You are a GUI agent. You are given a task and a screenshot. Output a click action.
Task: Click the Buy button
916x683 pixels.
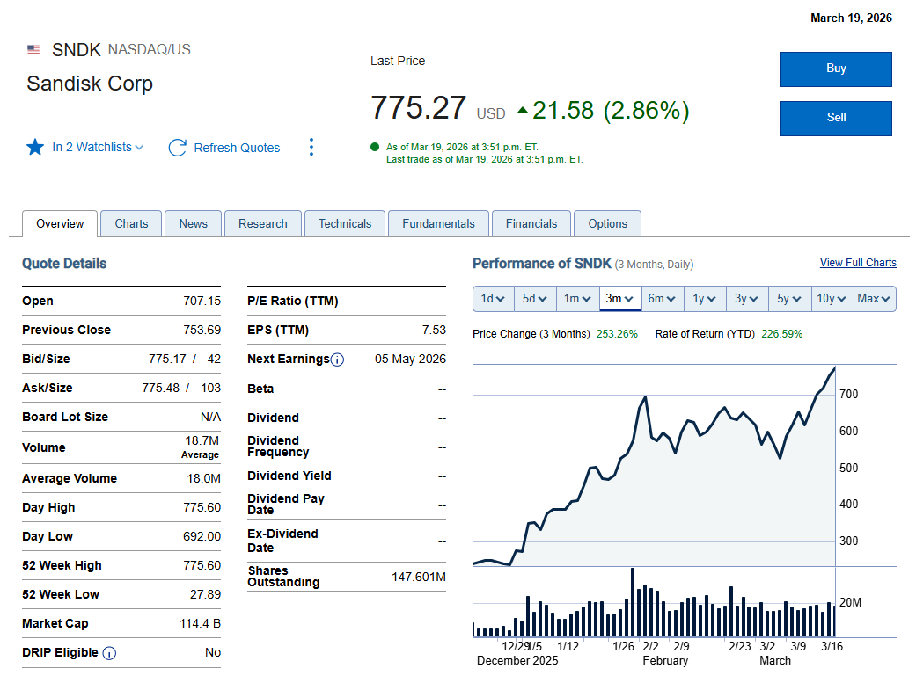[x=836, y=69]
